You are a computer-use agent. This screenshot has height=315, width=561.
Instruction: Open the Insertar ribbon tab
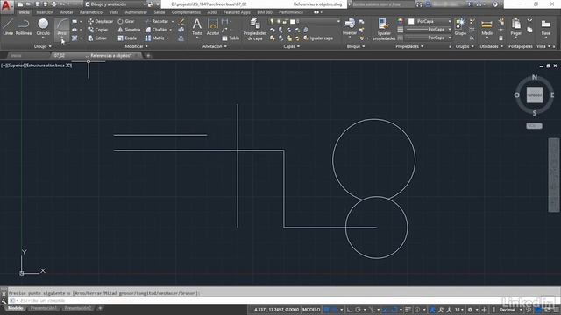pyautogui.click(x=45, y=12)
